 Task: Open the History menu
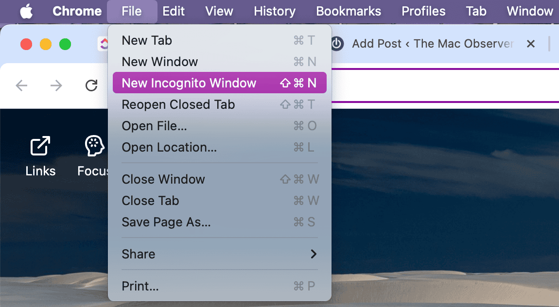275,11
